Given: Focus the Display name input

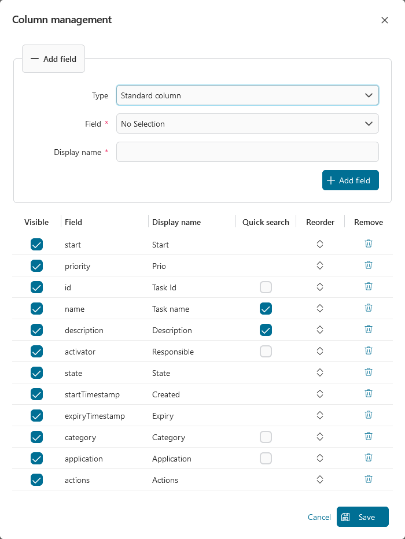Looking at the screenshot, I should pyautogui.click(x=248, y=152).
